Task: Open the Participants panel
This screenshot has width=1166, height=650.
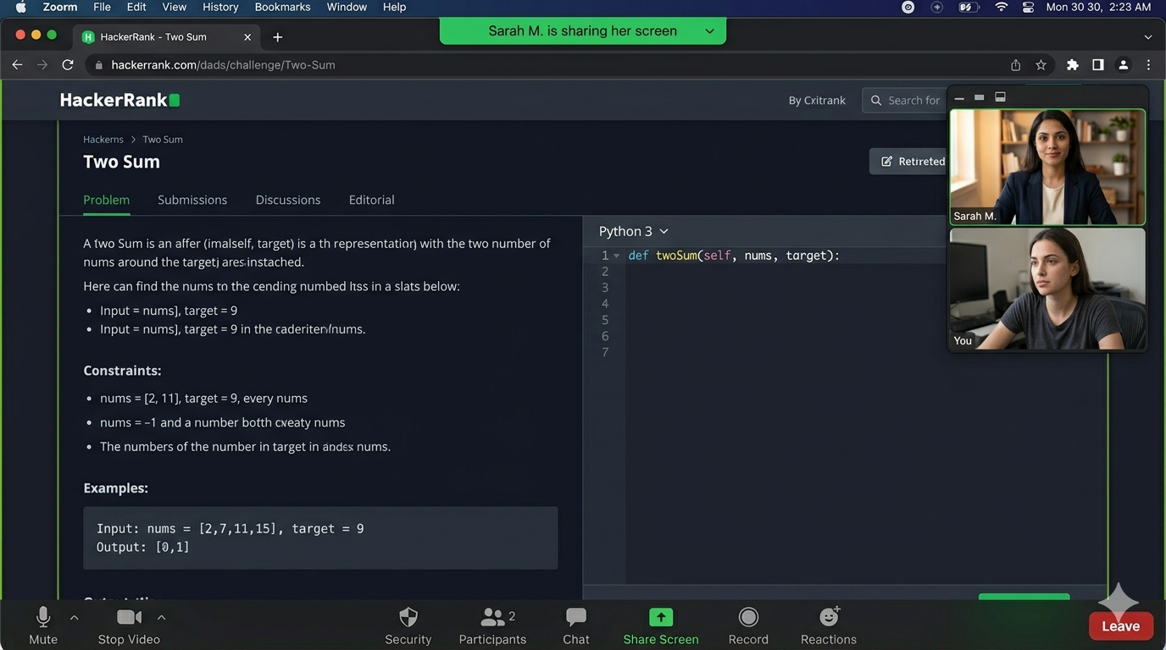Action: (492, 625)
